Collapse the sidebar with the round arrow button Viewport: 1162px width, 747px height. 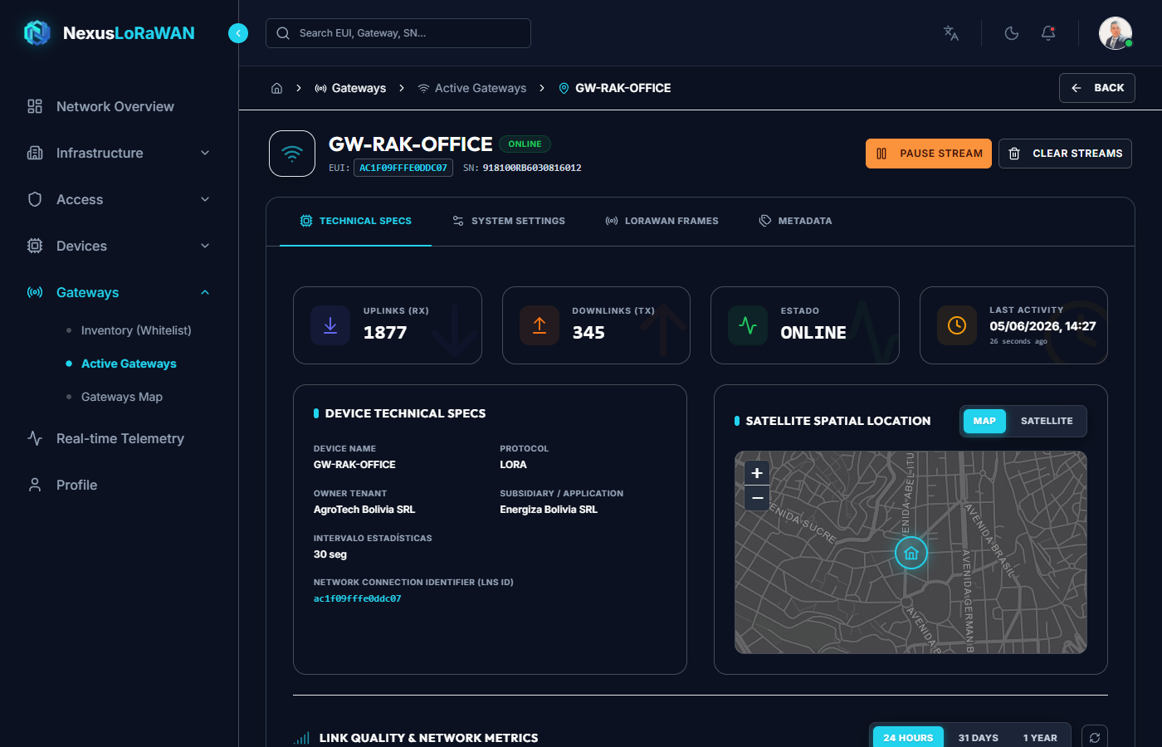(238, 33)
